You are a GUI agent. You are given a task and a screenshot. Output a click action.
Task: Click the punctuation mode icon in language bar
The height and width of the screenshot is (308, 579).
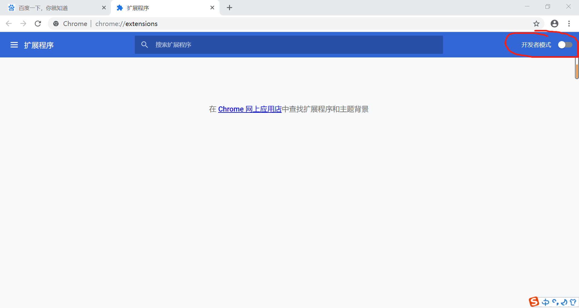tap(556, 302)
